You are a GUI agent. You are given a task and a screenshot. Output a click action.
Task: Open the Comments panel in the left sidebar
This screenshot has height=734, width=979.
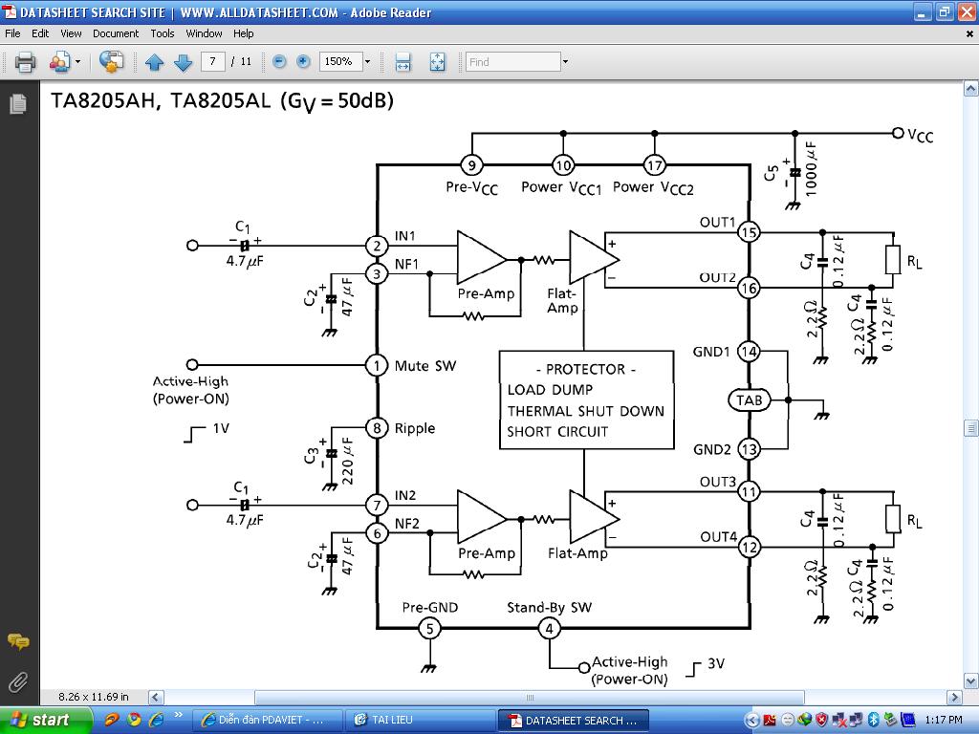pos(18,641)
